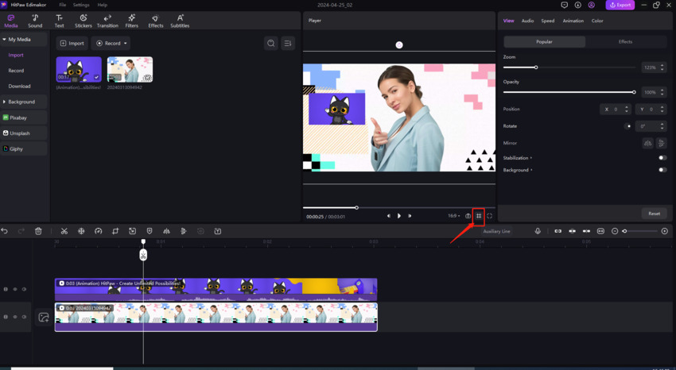Enable the Stabilization toggle
The image size is (676, 370).
pyautogui.click(x=662, y=158)
